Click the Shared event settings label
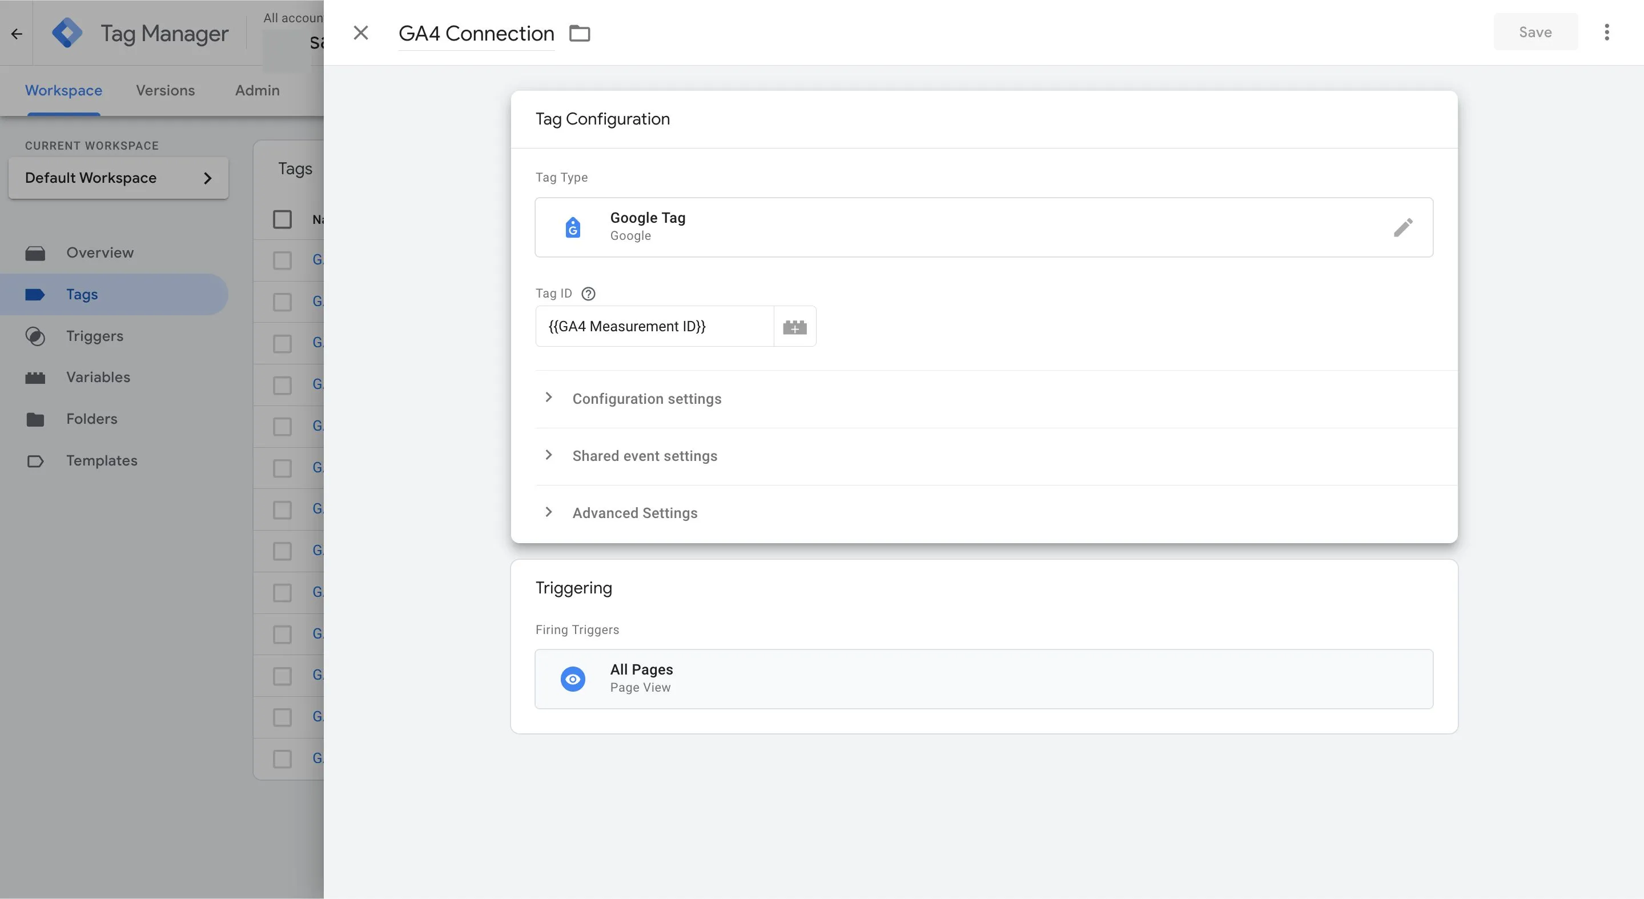The width and height of the screenshot is (1644, 899). point(645,456)
